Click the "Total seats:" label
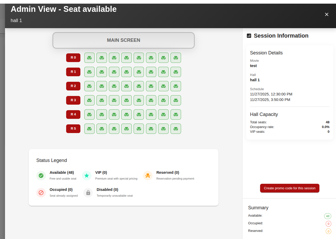 (259, 122)
